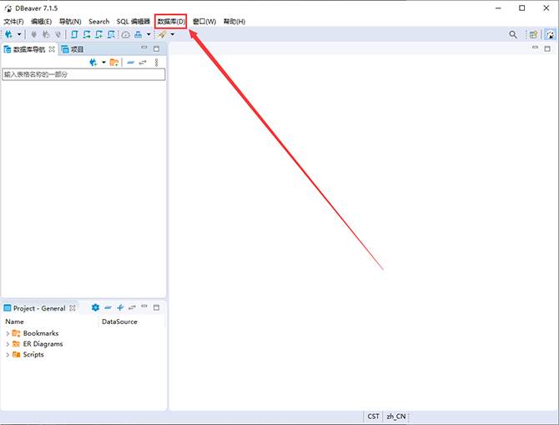Click the blue network diagram toolbar icon
559x425 pixels.
pyautogui.click(x=138, y=34)
